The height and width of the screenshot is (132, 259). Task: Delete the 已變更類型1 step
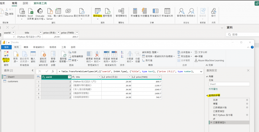pyautogui.click(x=211, y=122)
